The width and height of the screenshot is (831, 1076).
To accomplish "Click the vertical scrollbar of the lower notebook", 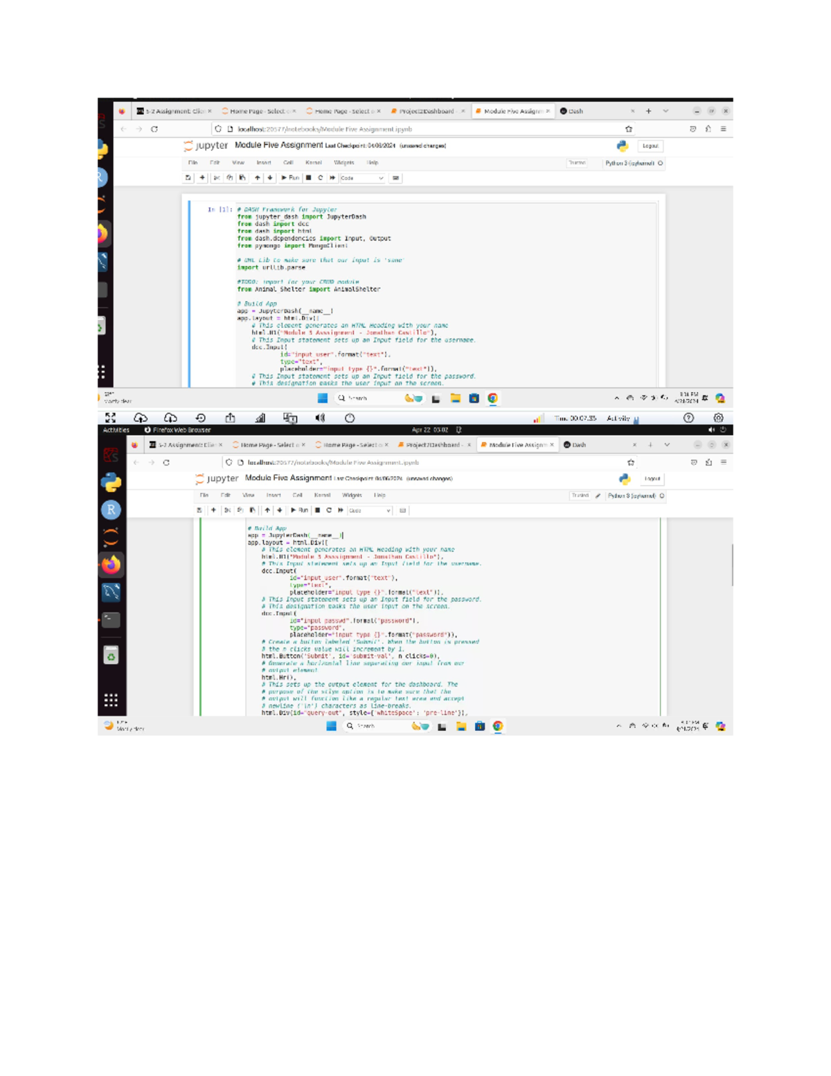I will point(731,565).
